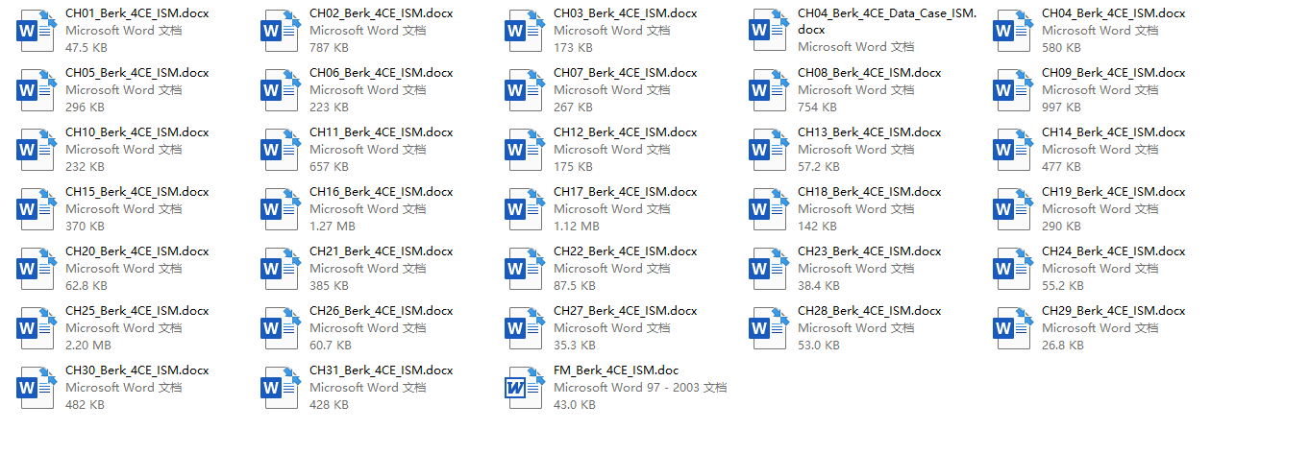This screenshot has height=454, width=1310.
Task: Pick the Word icon of CH06_Berk_4CE_ISM.docx
Action: pos(282,90)
